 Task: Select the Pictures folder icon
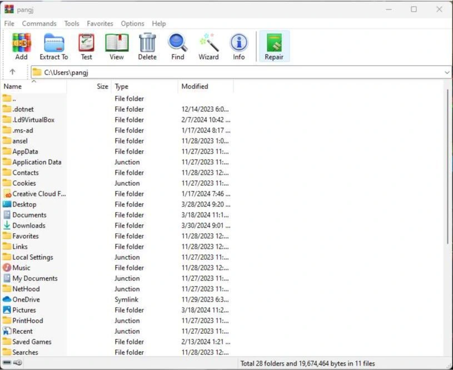7,310
